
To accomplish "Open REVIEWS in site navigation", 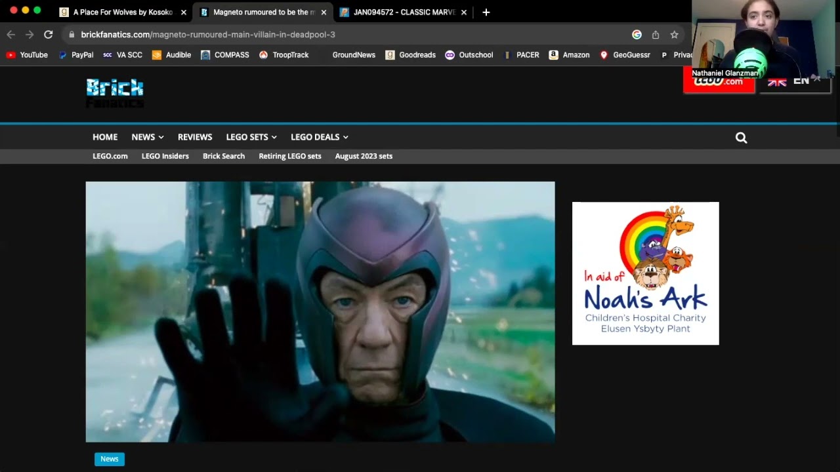I will 195,137.
